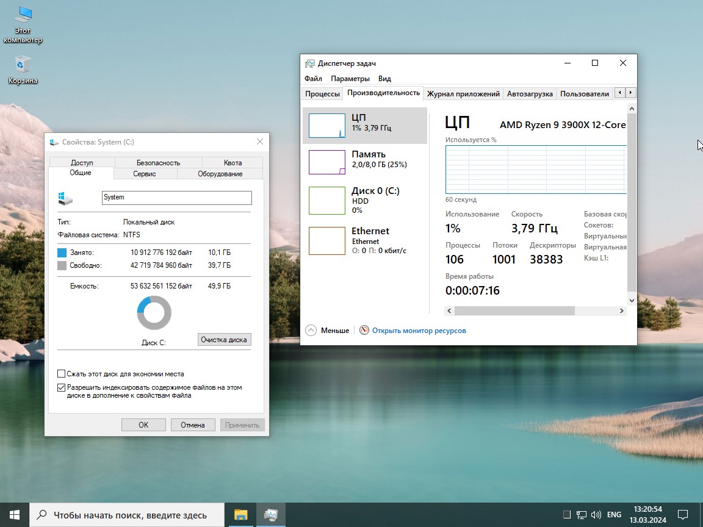
Task: Open the Recycle Bin desktop icon
Action: [x=23, y=70]
